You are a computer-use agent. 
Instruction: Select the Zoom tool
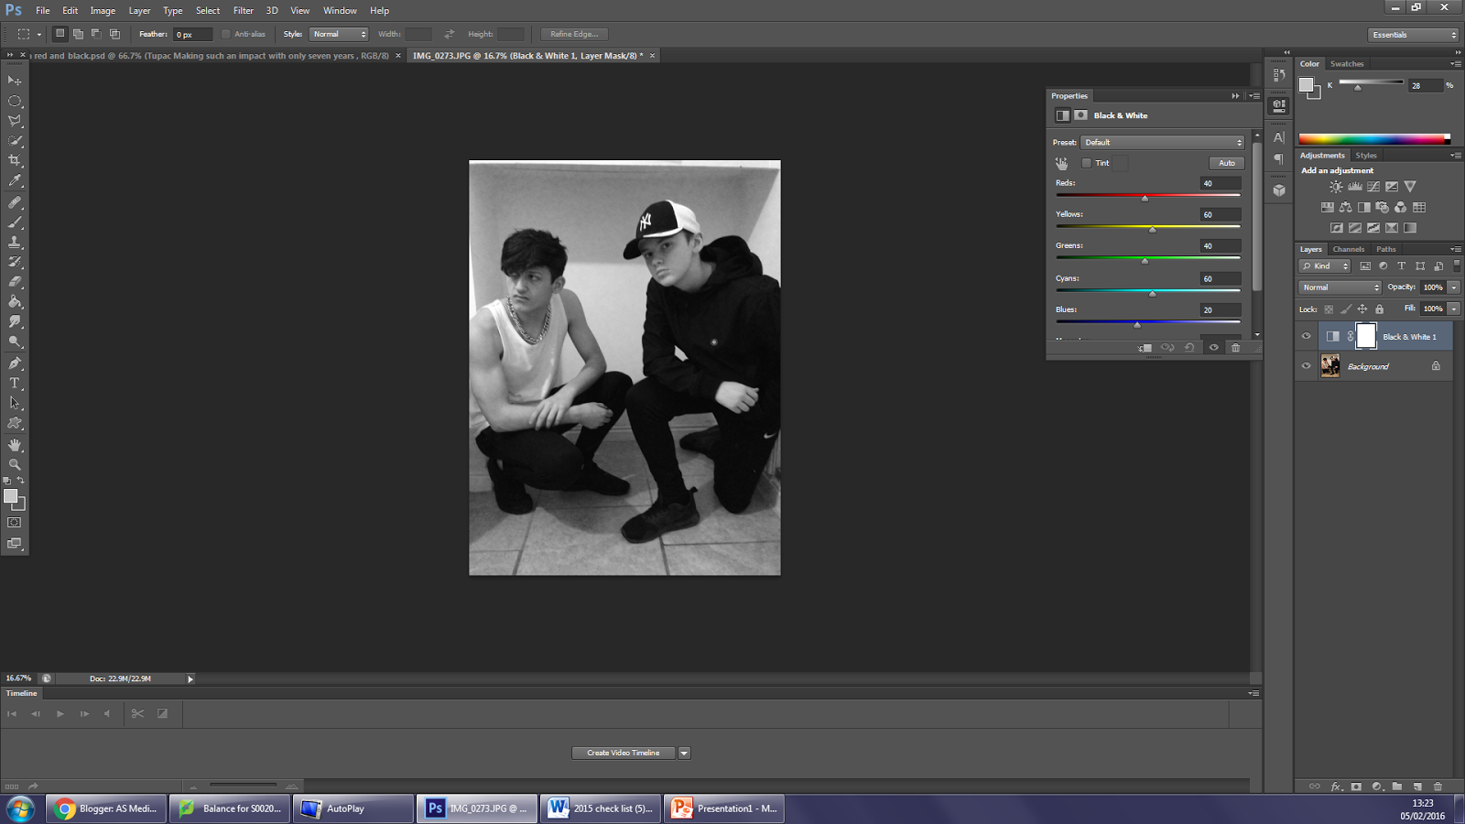click(15, 465)
